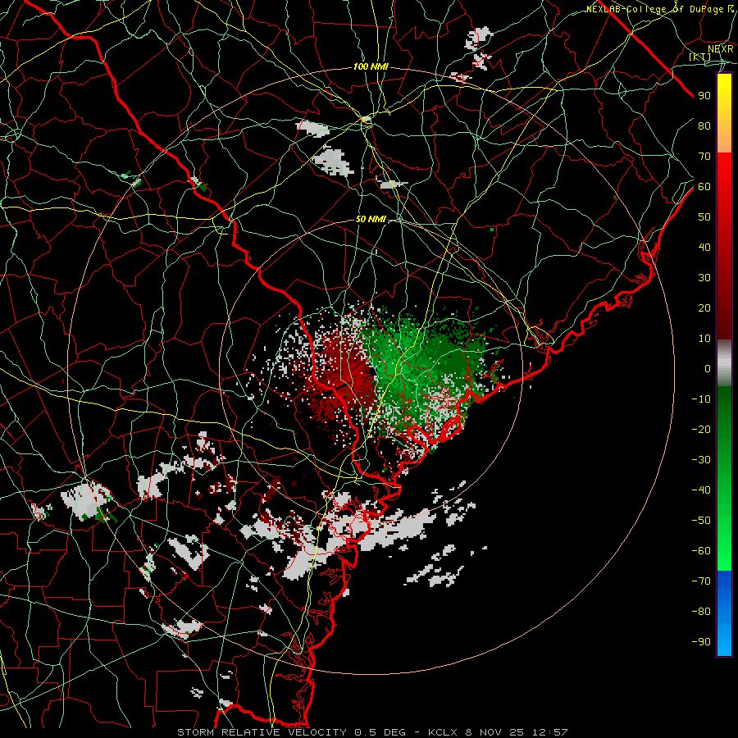This screenshot has width=738, height=738.
Task: Click the 10 value on the velocity scale
Action: click(704, 339)
